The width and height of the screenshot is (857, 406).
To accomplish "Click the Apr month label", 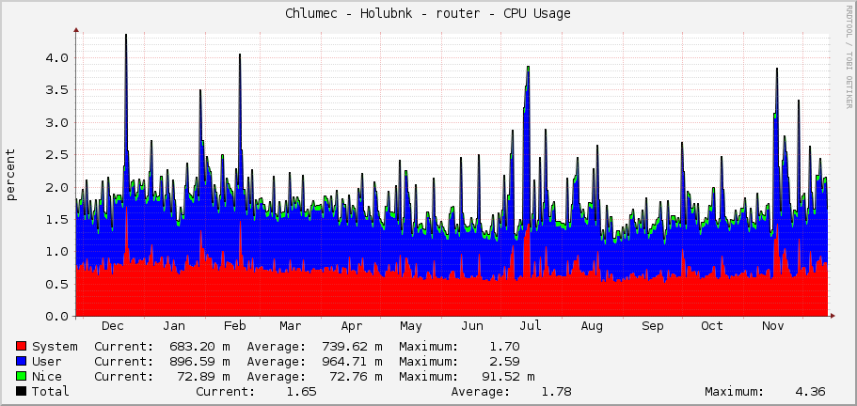I will tap(352, 326).
